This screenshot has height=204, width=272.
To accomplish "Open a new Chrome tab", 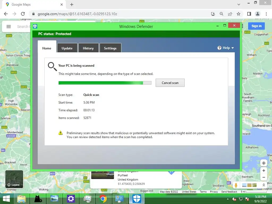I will click(x=72, y=5).
